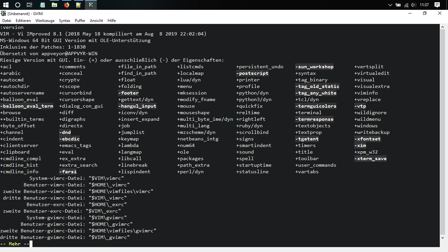Open the Action Center notification icon

click(437, 5)
